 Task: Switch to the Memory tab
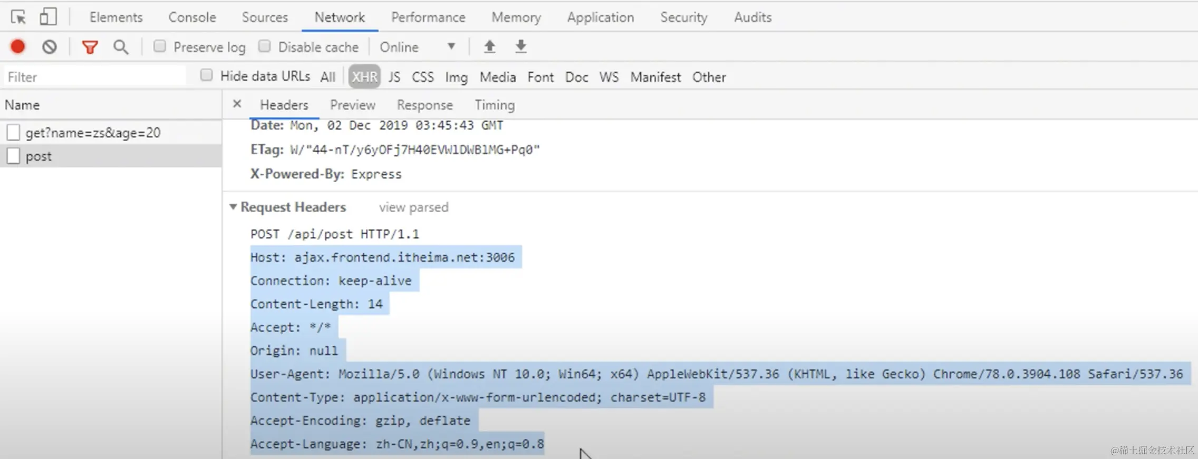[x=516, y=17]
